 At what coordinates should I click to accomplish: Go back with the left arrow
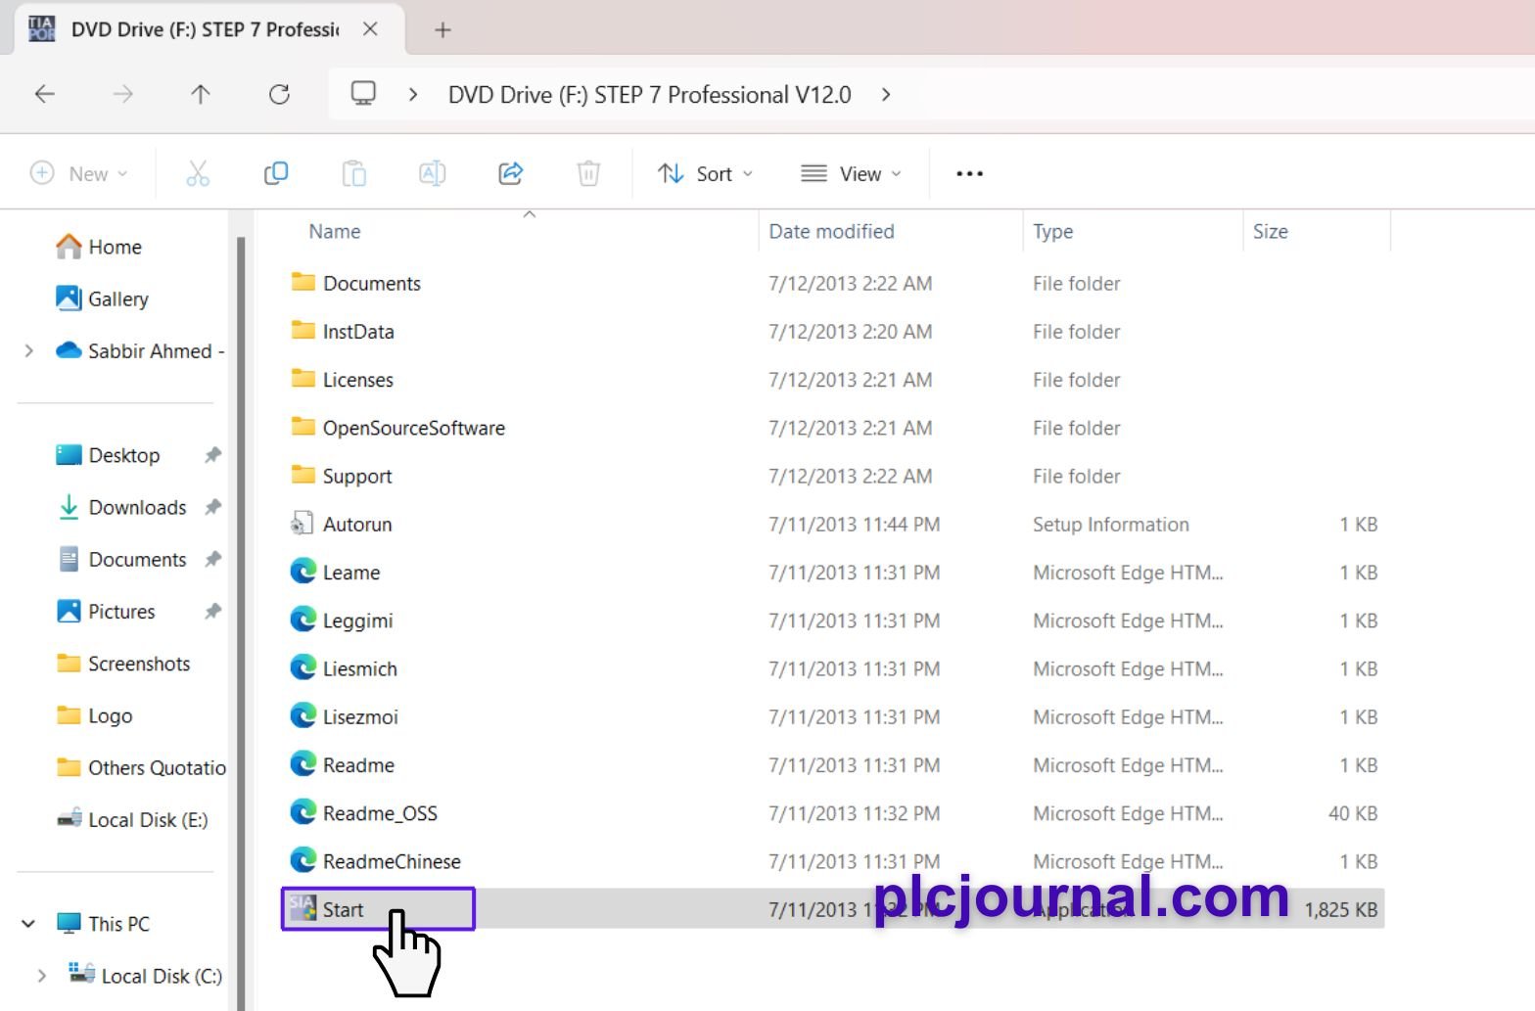pos(45,94)
